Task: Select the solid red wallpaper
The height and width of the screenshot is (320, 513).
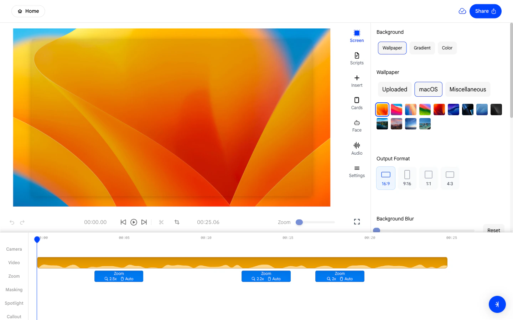Action: tap(439, 110)
